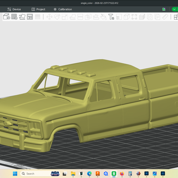Click the green Bambu Studio taskbar icon

tap(114, 174)
